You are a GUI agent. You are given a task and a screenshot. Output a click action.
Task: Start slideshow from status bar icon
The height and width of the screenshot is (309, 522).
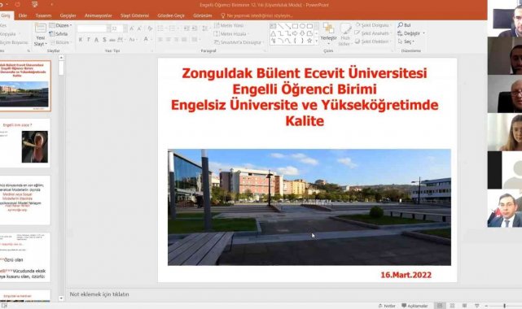click(476, 306)
